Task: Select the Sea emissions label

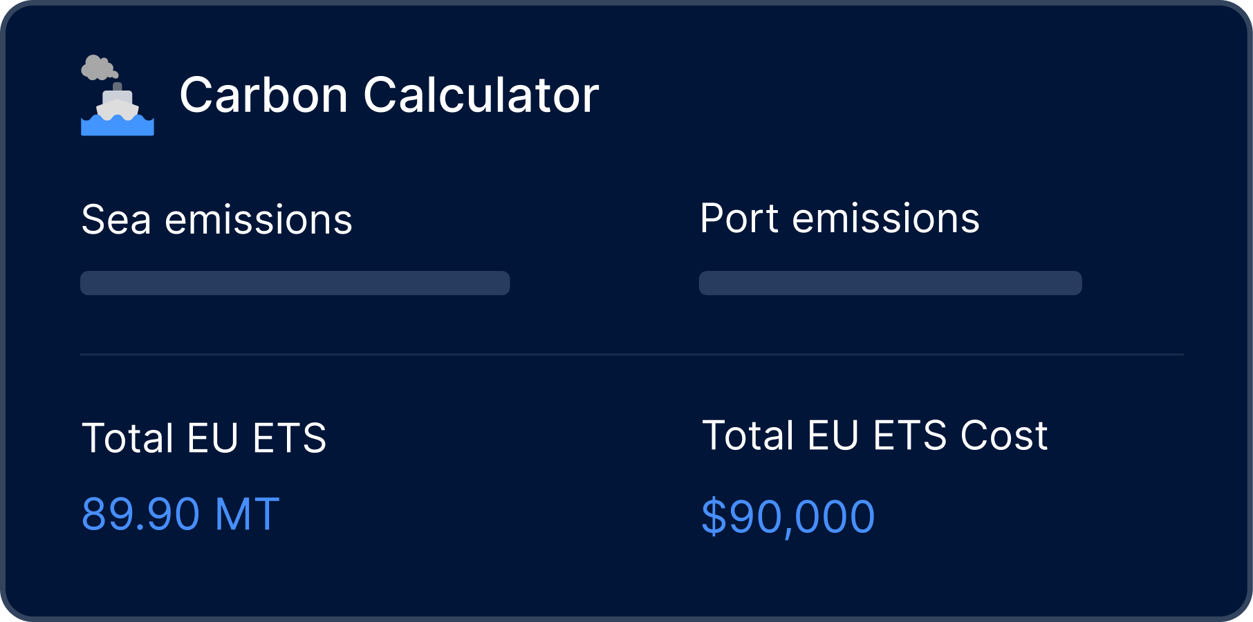Action: [x=216, y=220]
